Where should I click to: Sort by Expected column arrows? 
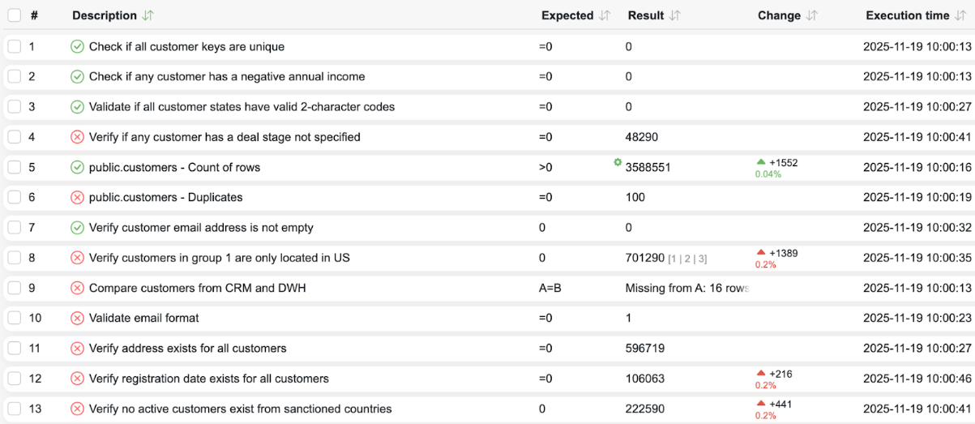[604, 15]
